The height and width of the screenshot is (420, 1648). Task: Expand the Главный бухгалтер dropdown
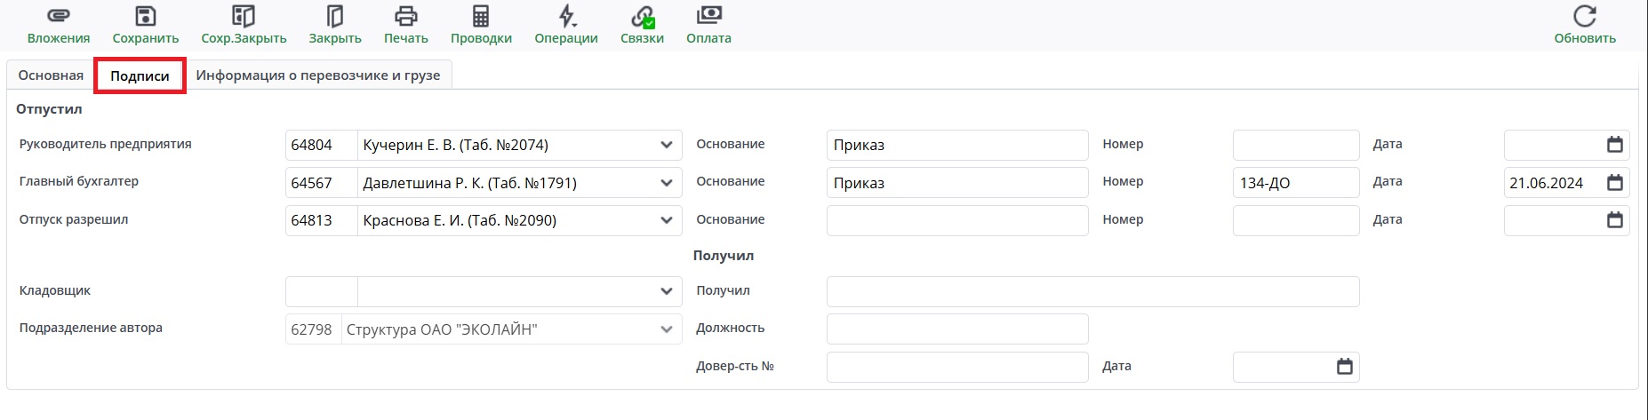point(667,183)
